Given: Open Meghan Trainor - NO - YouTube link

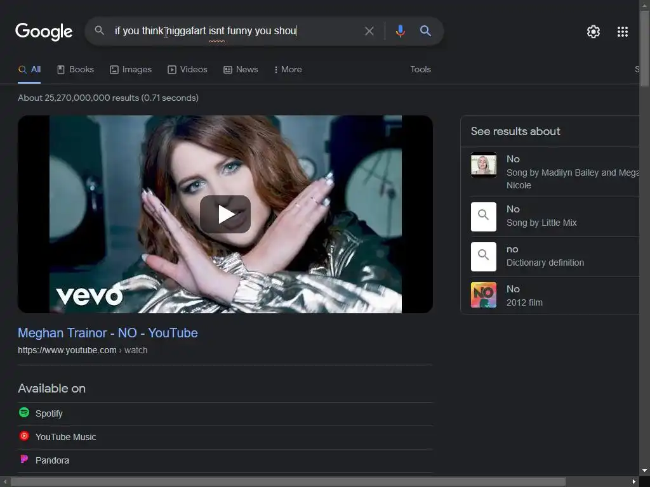Looking at the screenshot, I should coord(108,333).
